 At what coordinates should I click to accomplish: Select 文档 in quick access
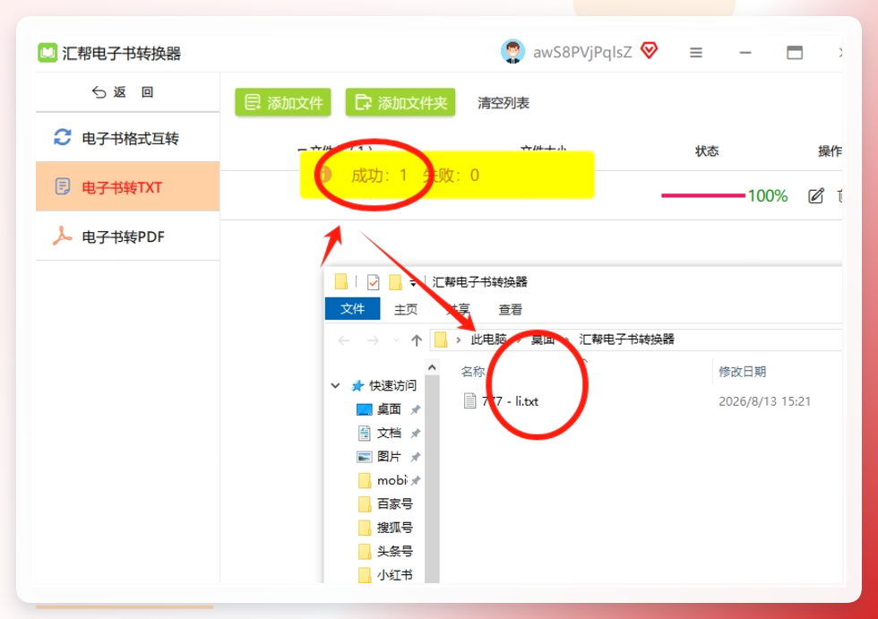click(x=389, y=433)
